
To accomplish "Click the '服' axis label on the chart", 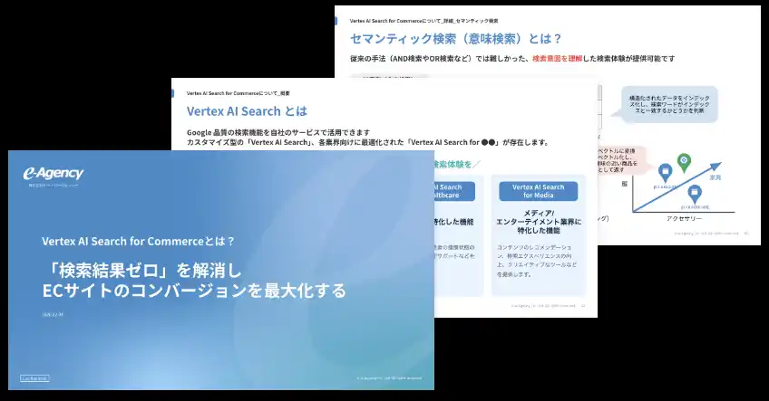I will point(624,184).
